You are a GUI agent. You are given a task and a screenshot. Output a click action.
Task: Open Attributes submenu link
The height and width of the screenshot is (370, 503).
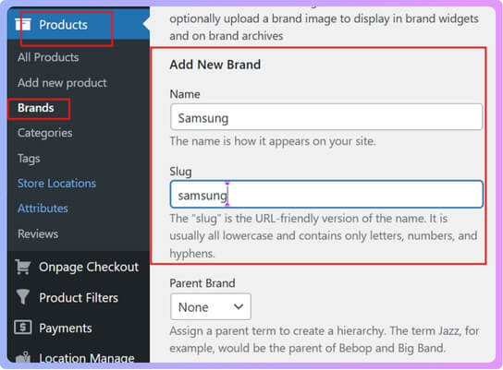(43, 209)
